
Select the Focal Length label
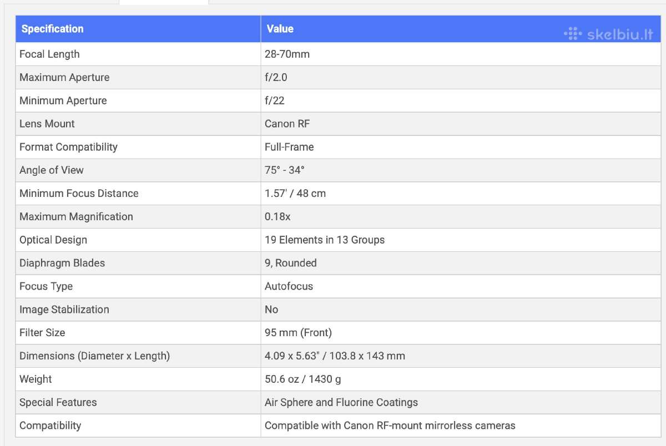pyautogui.click(x=49, y=54)
